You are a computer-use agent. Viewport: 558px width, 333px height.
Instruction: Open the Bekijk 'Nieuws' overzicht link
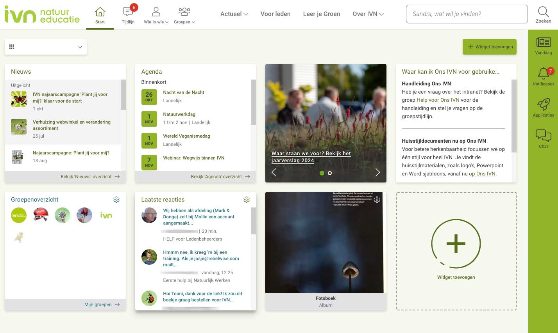(90, 177)
